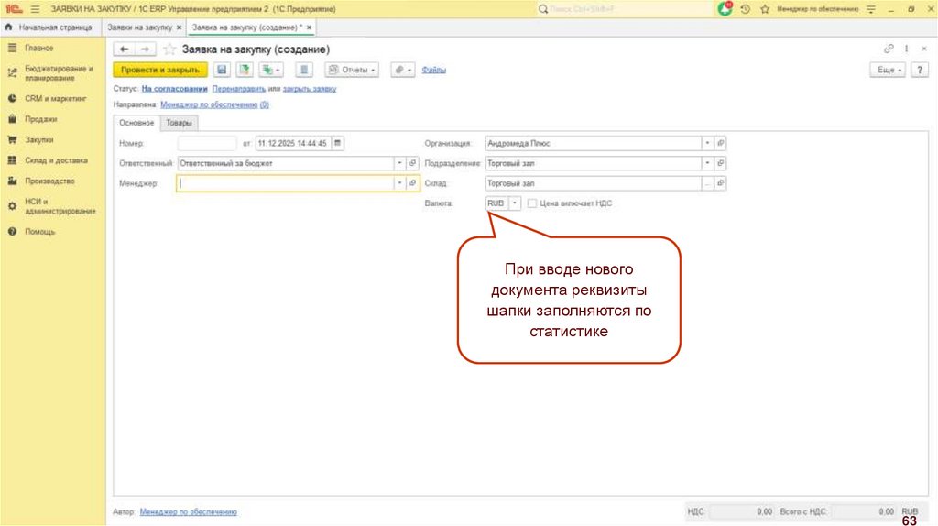Expand the Подразделение dropdown arrow

(706, 163)
